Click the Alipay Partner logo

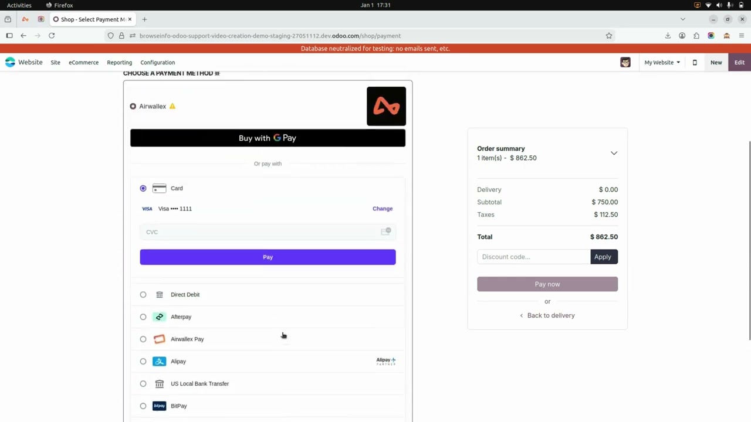click(x=385, y=361)
